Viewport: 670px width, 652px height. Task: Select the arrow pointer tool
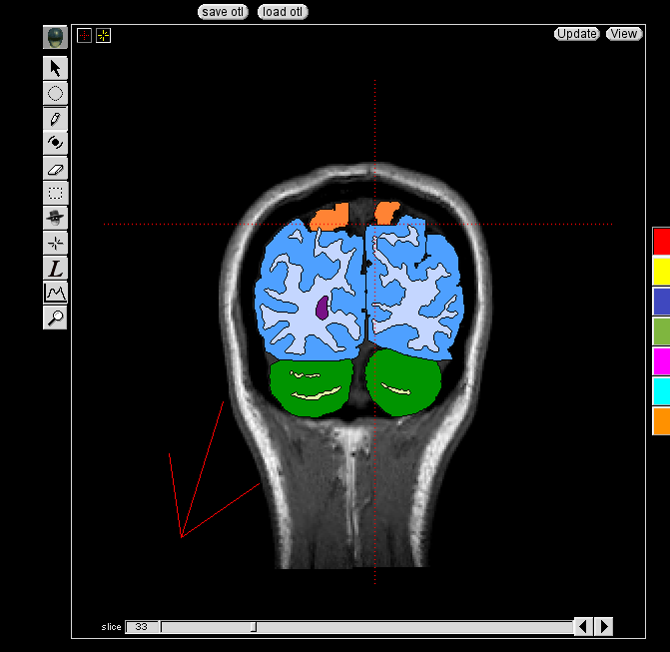(x=55, y=68)
